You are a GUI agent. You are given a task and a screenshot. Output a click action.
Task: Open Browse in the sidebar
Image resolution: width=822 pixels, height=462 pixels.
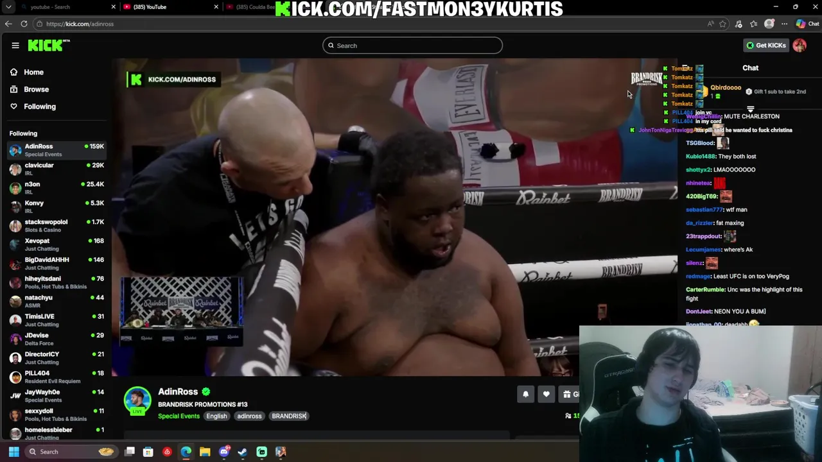tap(36, 89)
